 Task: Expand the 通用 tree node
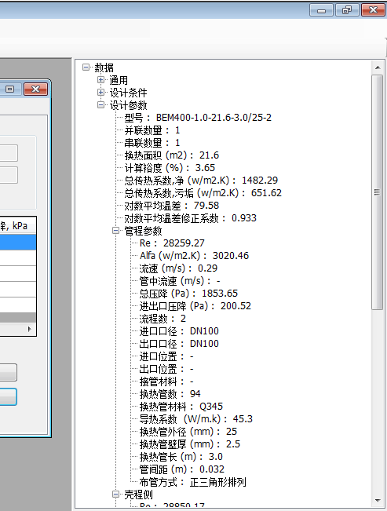point(100,80)
